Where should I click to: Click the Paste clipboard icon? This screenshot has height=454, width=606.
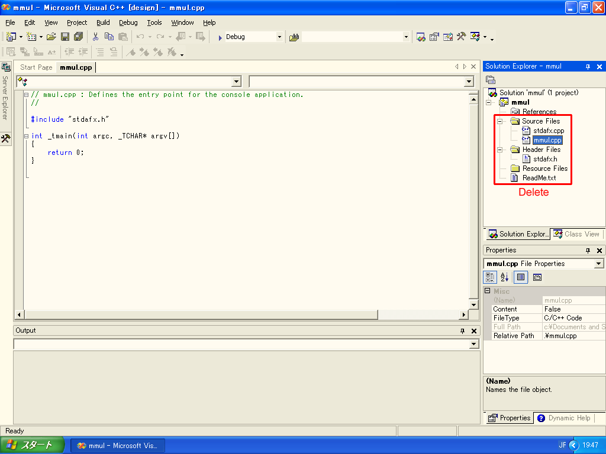click(123, 37)
